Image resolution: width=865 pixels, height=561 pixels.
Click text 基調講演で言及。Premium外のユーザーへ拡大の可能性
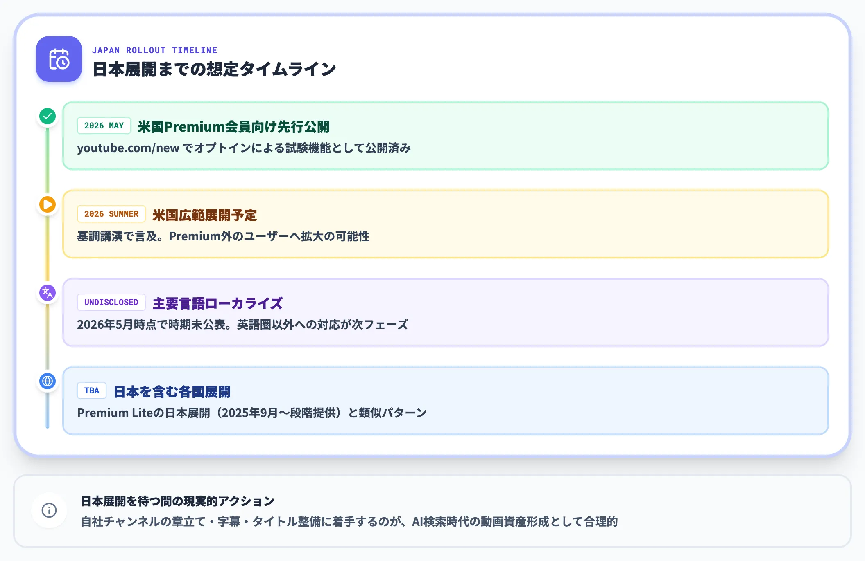click(223, 236)
